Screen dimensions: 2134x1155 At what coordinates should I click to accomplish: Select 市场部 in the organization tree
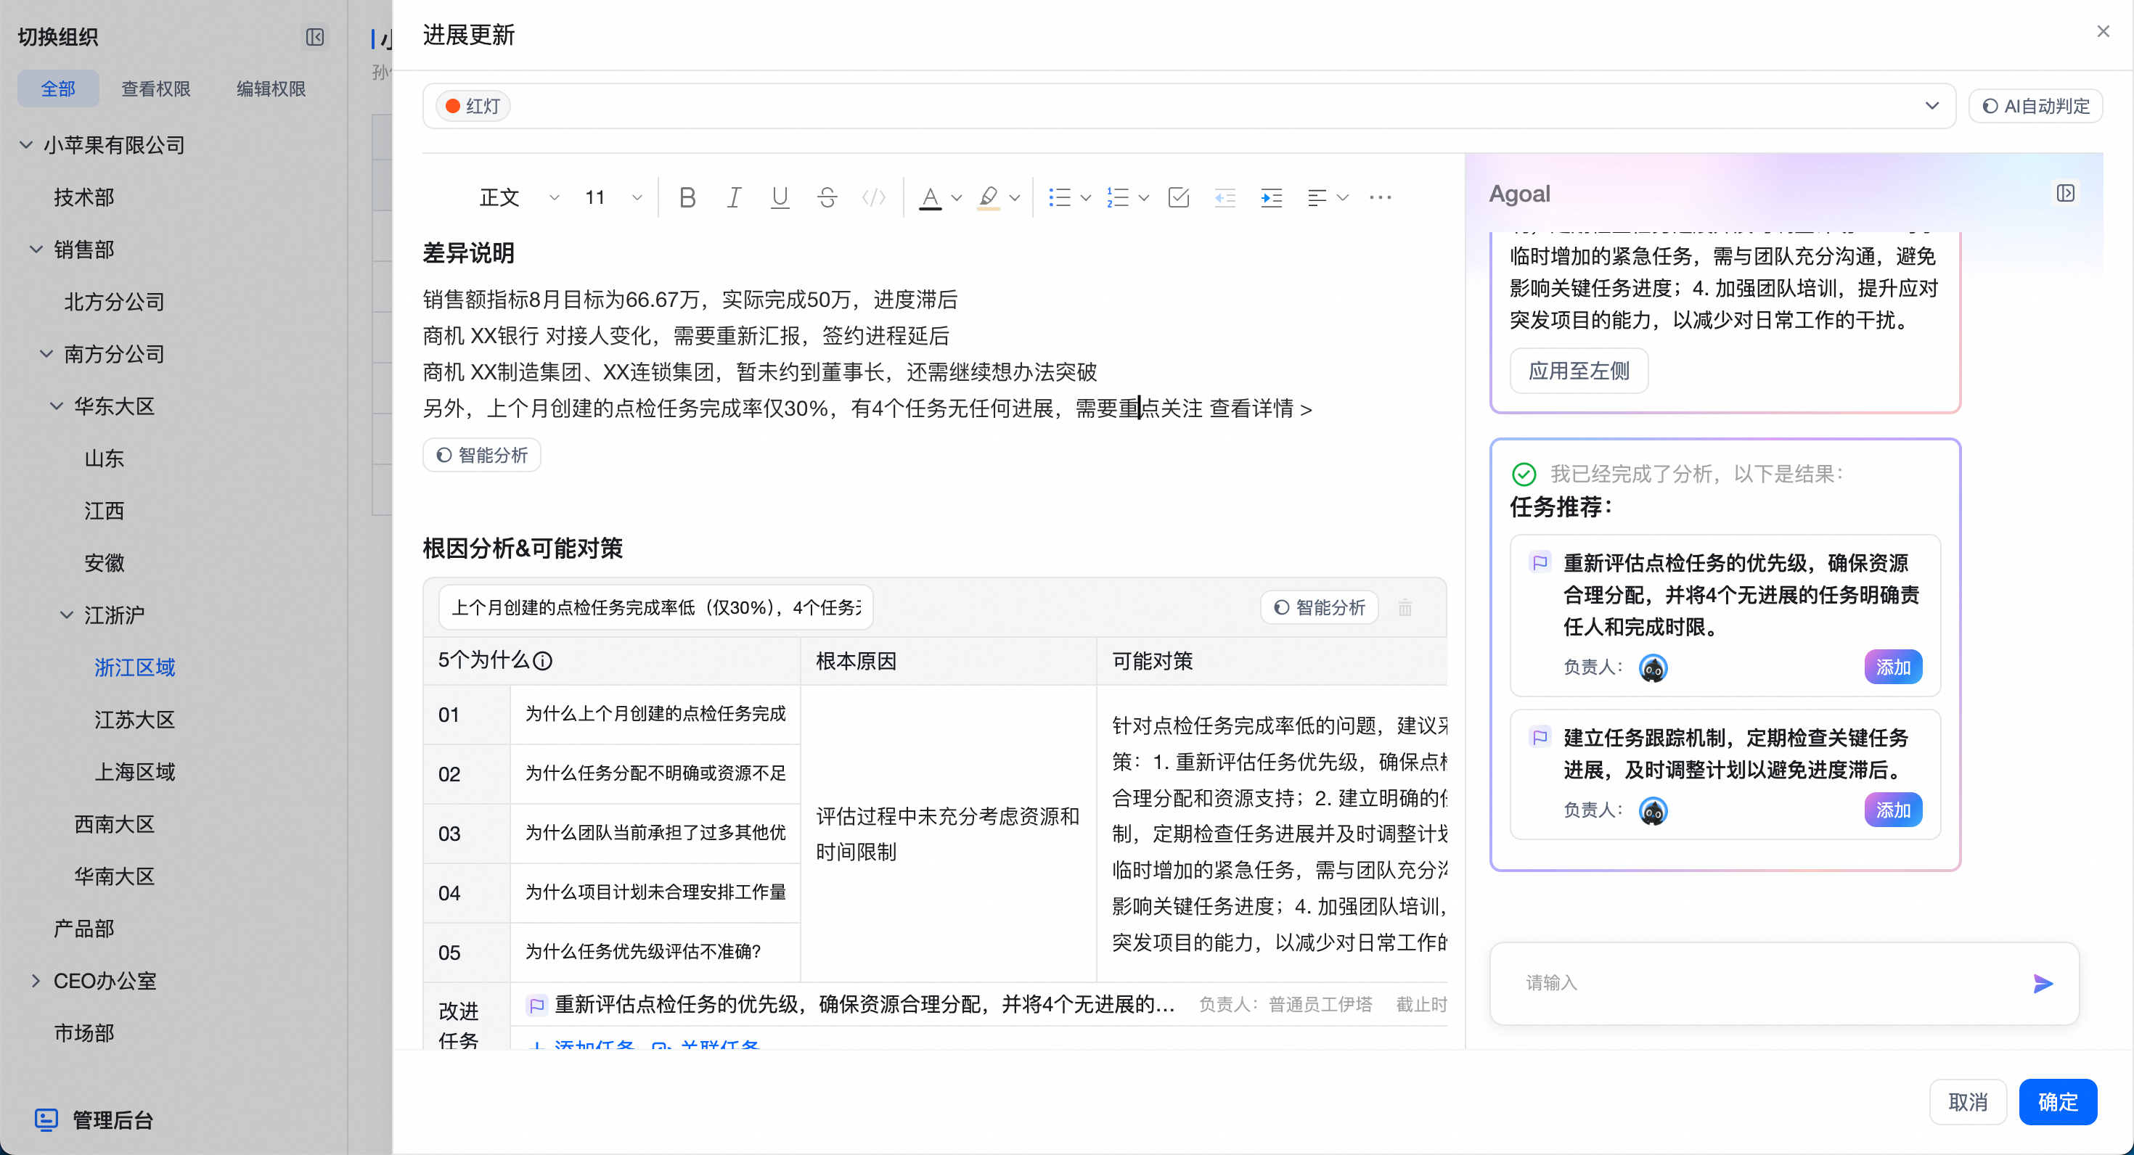click(x=83, y=1032)
